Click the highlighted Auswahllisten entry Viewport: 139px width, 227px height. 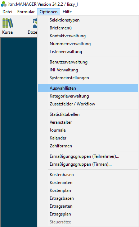[88, 88]
